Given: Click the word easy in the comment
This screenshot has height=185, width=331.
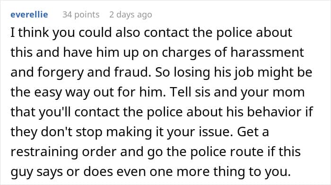Looking at the screenshot, I should [x=48, y=93].
